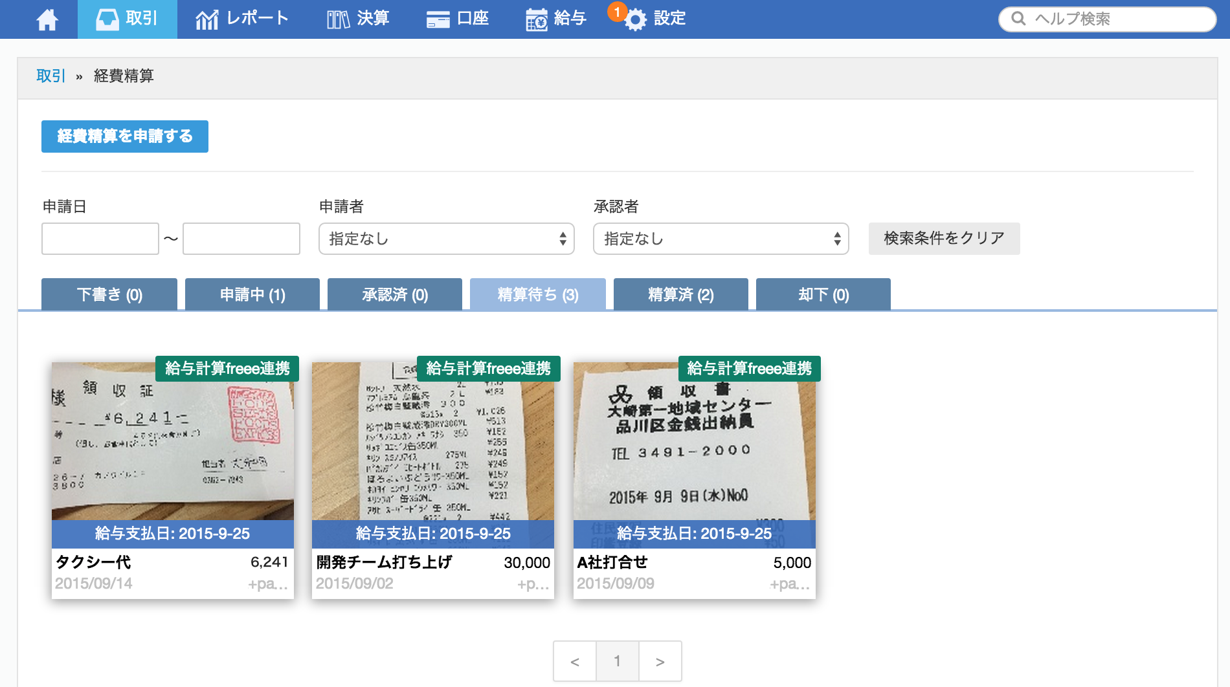Open 設定 gear icon settings
The image size is (1230, 687).
tap(636, 20)
